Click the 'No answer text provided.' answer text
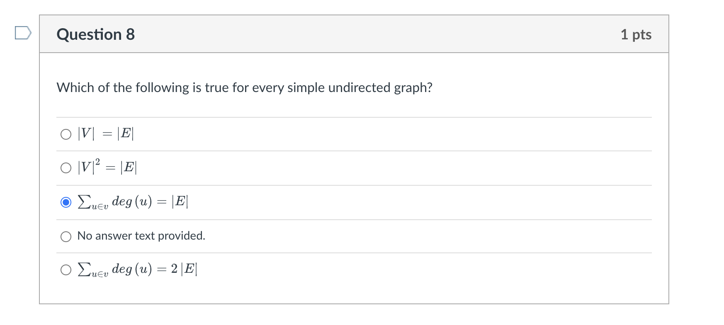The height and width of the screenshot is (325, 724). 141,236
